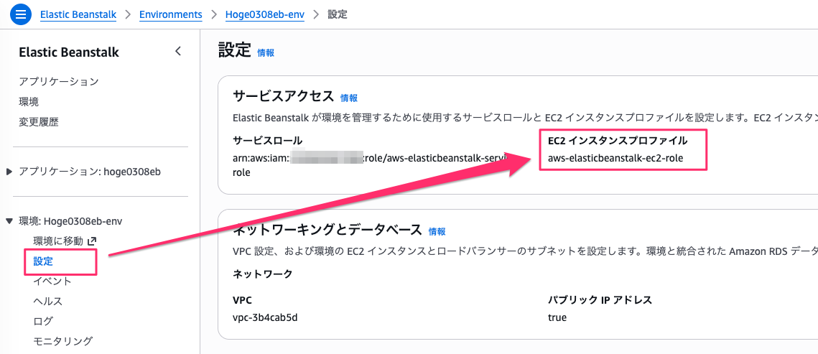Image resolution: width=818 pixels, height=354 pixels.
Task: Click 環境に移動 link
Action: 58,241
